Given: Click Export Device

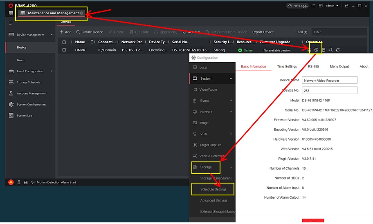Looking at the screenshot, I should pos(263,32).
